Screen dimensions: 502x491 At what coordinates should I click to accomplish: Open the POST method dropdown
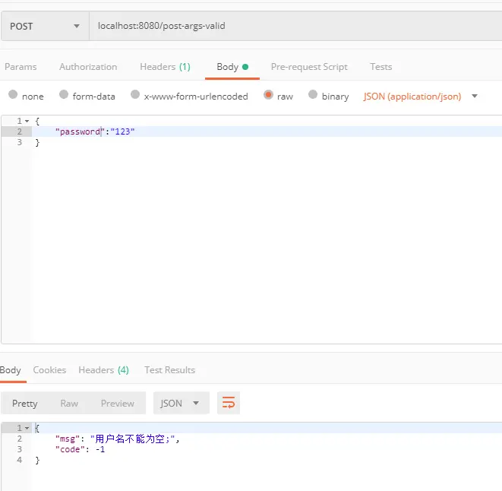45,26
